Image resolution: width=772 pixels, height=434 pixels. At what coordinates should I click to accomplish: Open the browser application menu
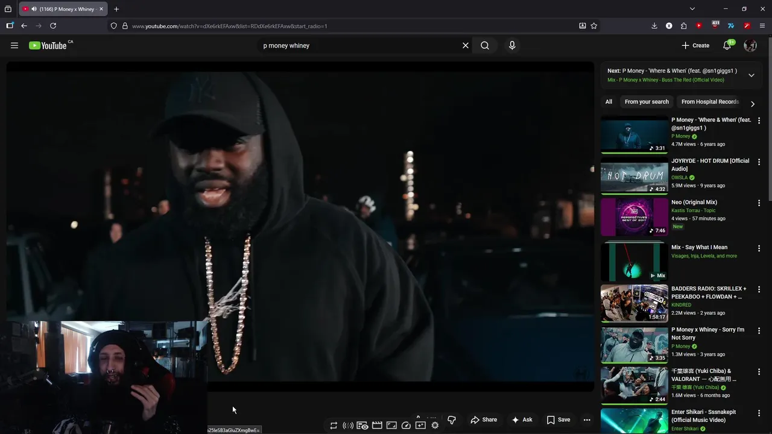[762, 26]
